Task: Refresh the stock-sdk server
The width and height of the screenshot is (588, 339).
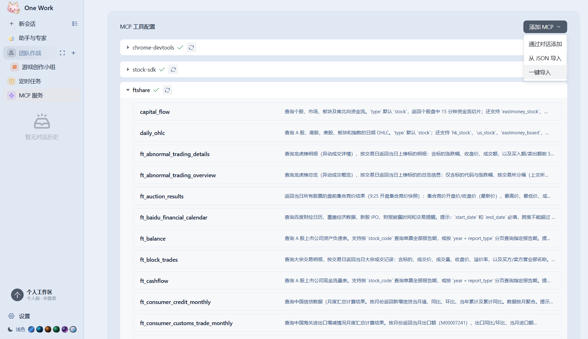Action: pyautogui.click(x=173, y=69)
